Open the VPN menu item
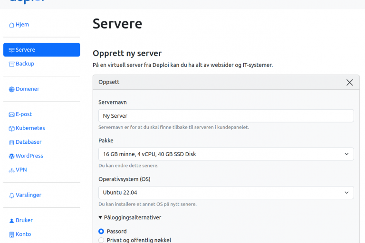Image resolution: width=365 pixels, height=243 pixels. (21, 170)
